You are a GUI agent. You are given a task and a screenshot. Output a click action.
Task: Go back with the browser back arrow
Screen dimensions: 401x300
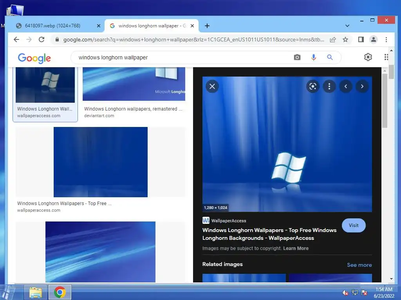pyautogui.click(x=16, y=39)
